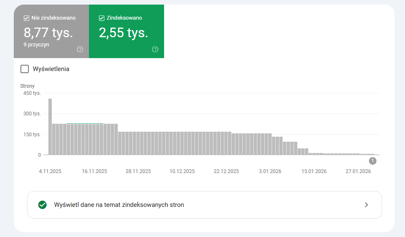This screenshot has height=237, width=405.
Task: Open Wyświetl dane na temat zindeksowanych stron
Action: 119,205
